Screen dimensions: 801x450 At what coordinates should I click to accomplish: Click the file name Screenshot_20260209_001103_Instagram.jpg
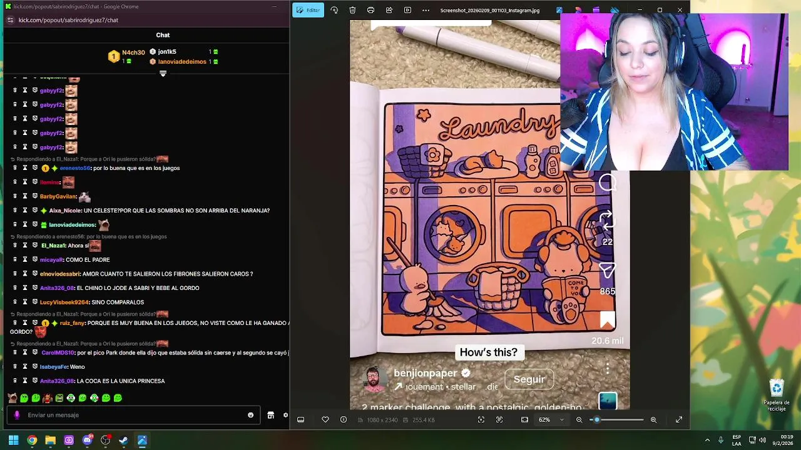[x=490, y=11]
